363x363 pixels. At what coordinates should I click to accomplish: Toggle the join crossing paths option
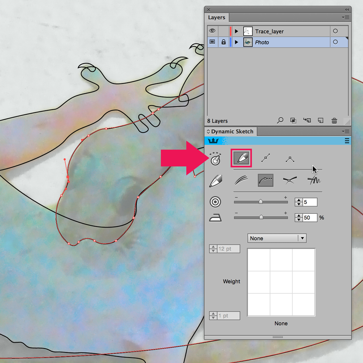tap(290, 180)
